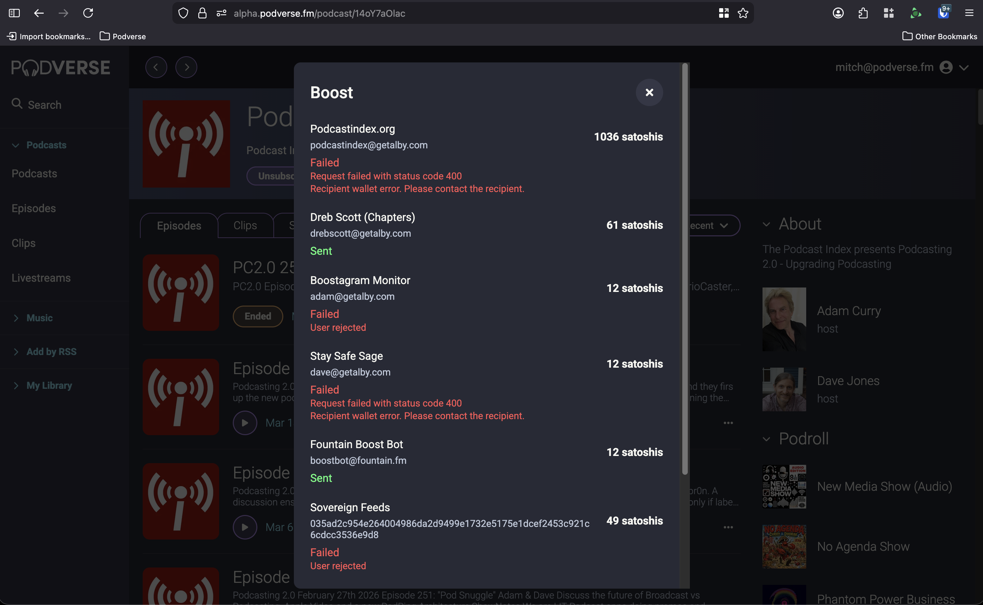Viewport: 983px width, 605px height.
Task: Expand the Music sidebar section
Action: coord(16,318)
